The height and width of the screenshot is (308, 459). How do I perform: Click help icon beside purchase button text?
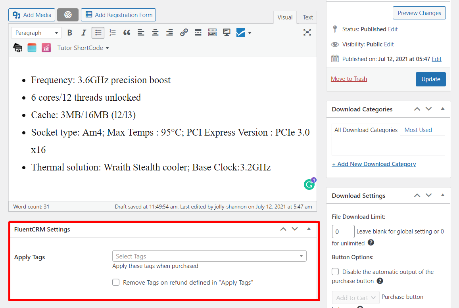click(x=380, y=281)
